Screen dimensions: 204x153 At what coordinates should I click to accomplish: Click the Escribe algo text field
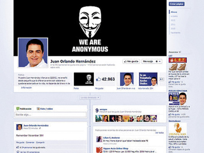(x=50, y=115)
